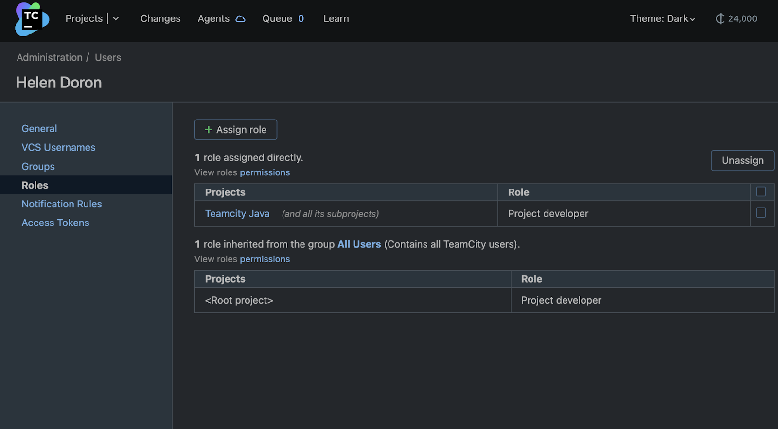Click the Users breadcrumb
Screen dimensions: 778x429
coord(108,57)
